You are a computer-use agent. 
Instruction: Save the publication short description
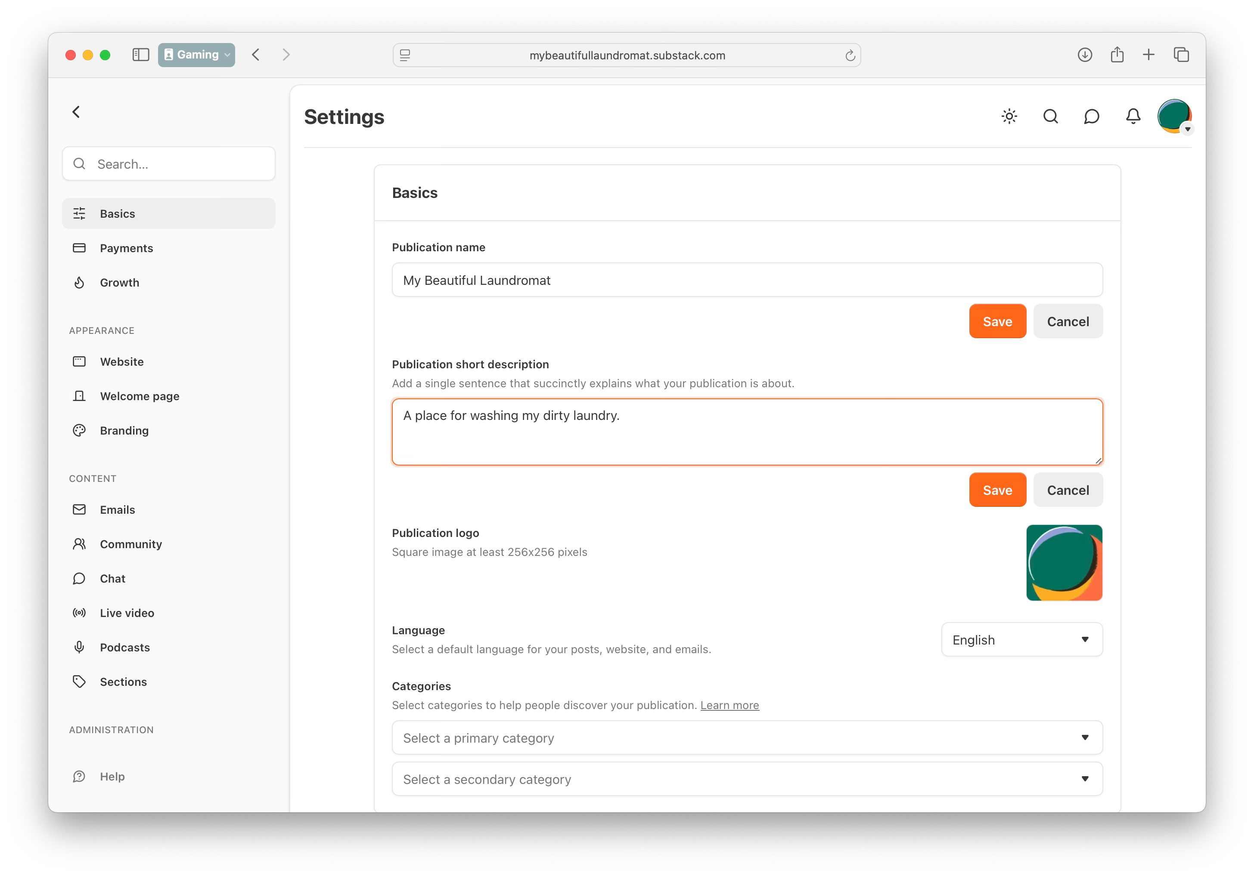pyautogui.click(x=997, y=490)
